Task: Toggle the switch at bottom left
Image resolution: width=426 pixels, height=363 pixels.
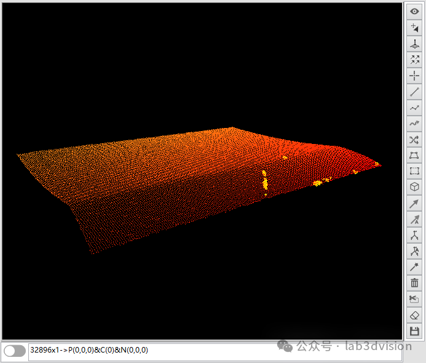Action: (15, 351)
